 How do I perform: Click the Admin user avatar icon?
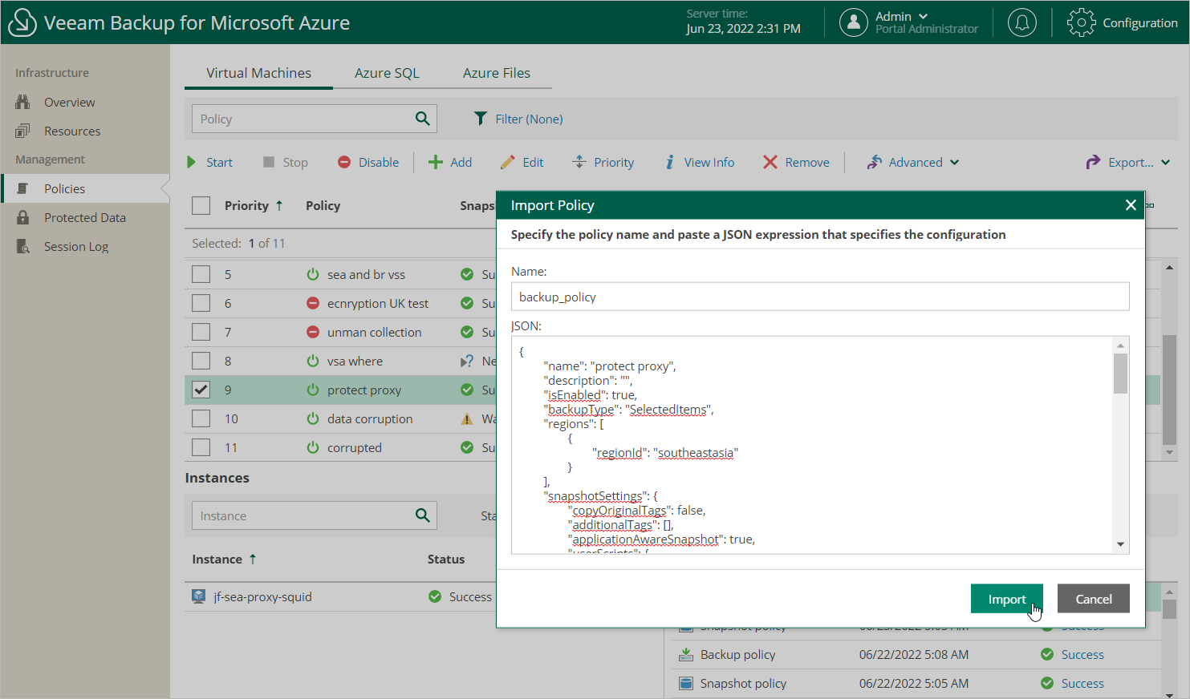[854, 22]
